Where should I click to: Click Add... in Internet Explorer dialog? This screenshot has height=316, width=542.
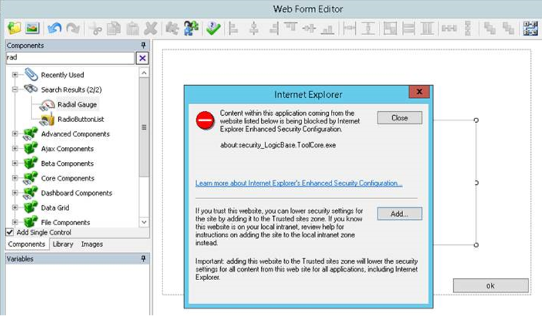(x=399, y=214)
